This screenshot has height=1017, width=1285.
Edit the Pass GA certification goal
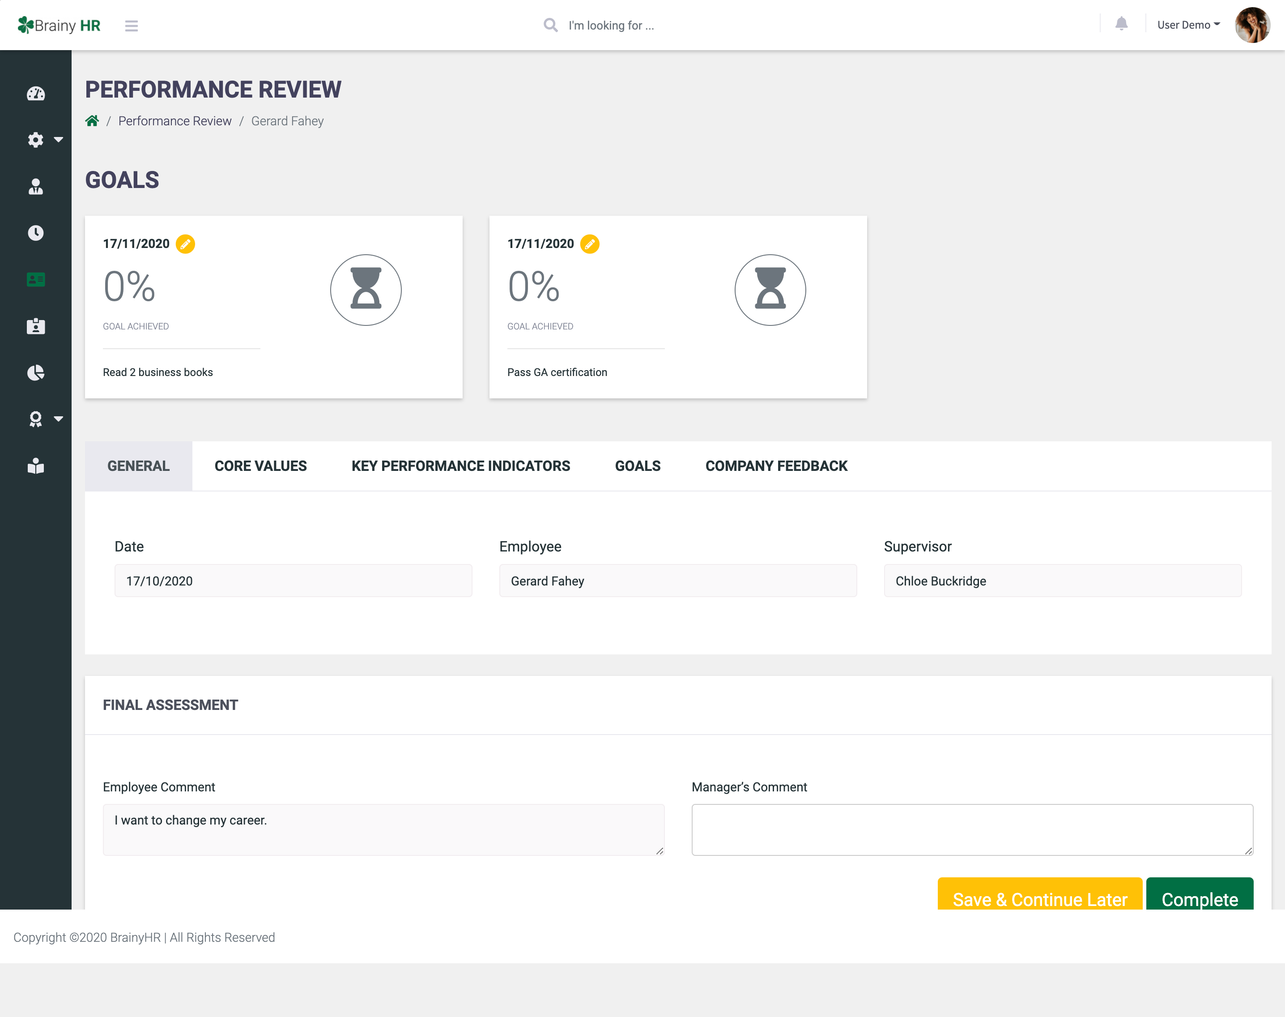590,244
